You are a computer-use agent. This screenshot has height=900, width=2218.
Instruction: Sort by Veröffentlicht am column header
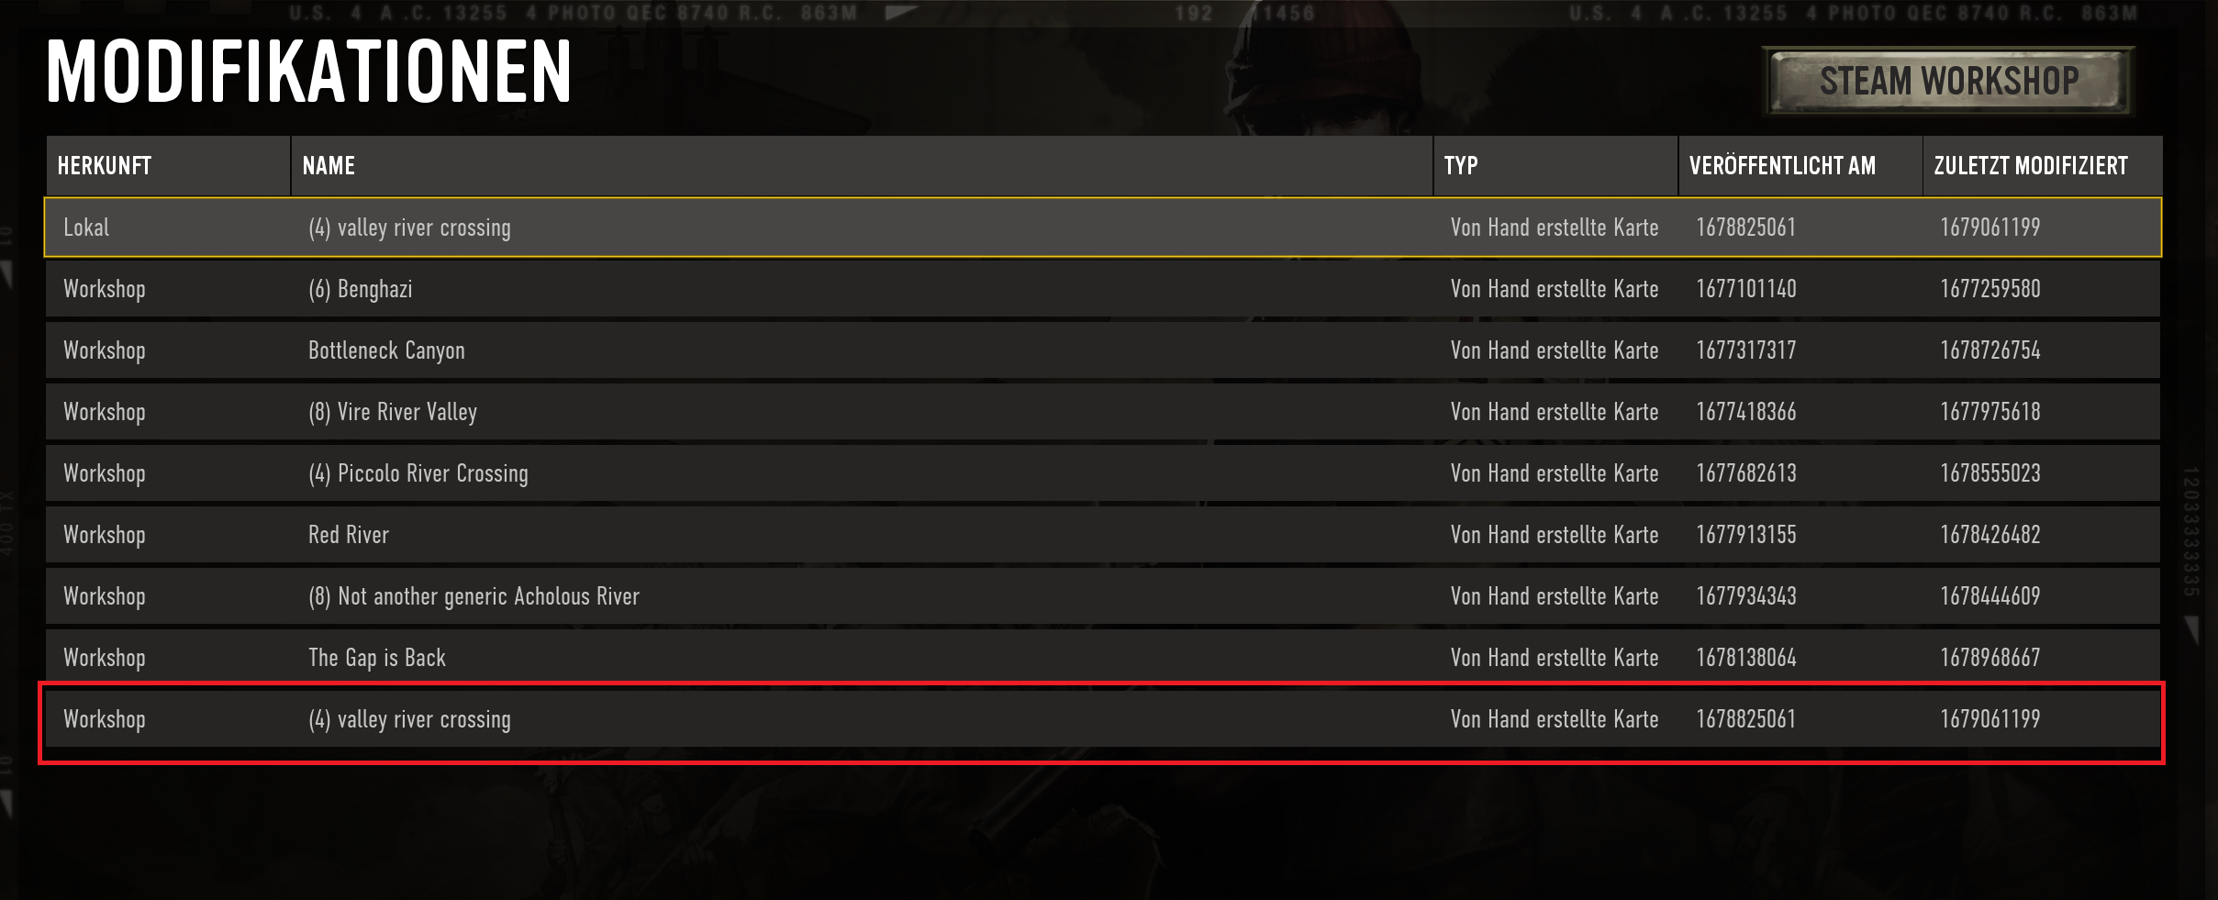coord(1800,166)
